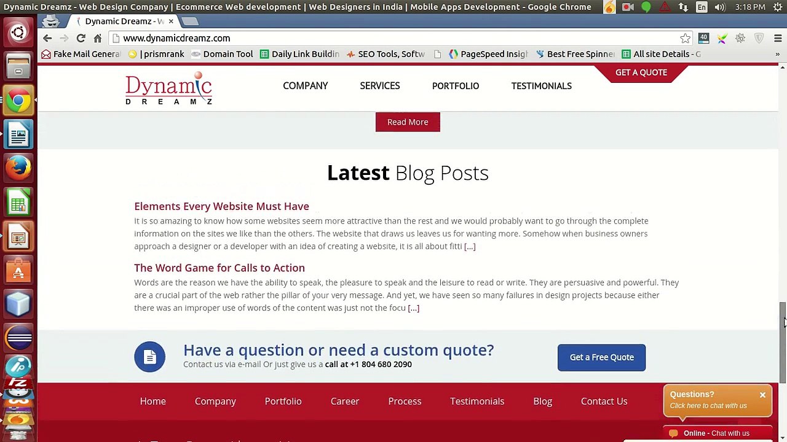Launch Firefox from the launcher
The width and height of the screenshot is (787, 442).
tap(18, 167)
